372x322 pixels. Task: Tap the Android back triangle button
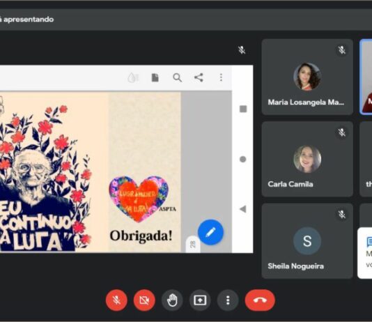click(x=242, y=209)
